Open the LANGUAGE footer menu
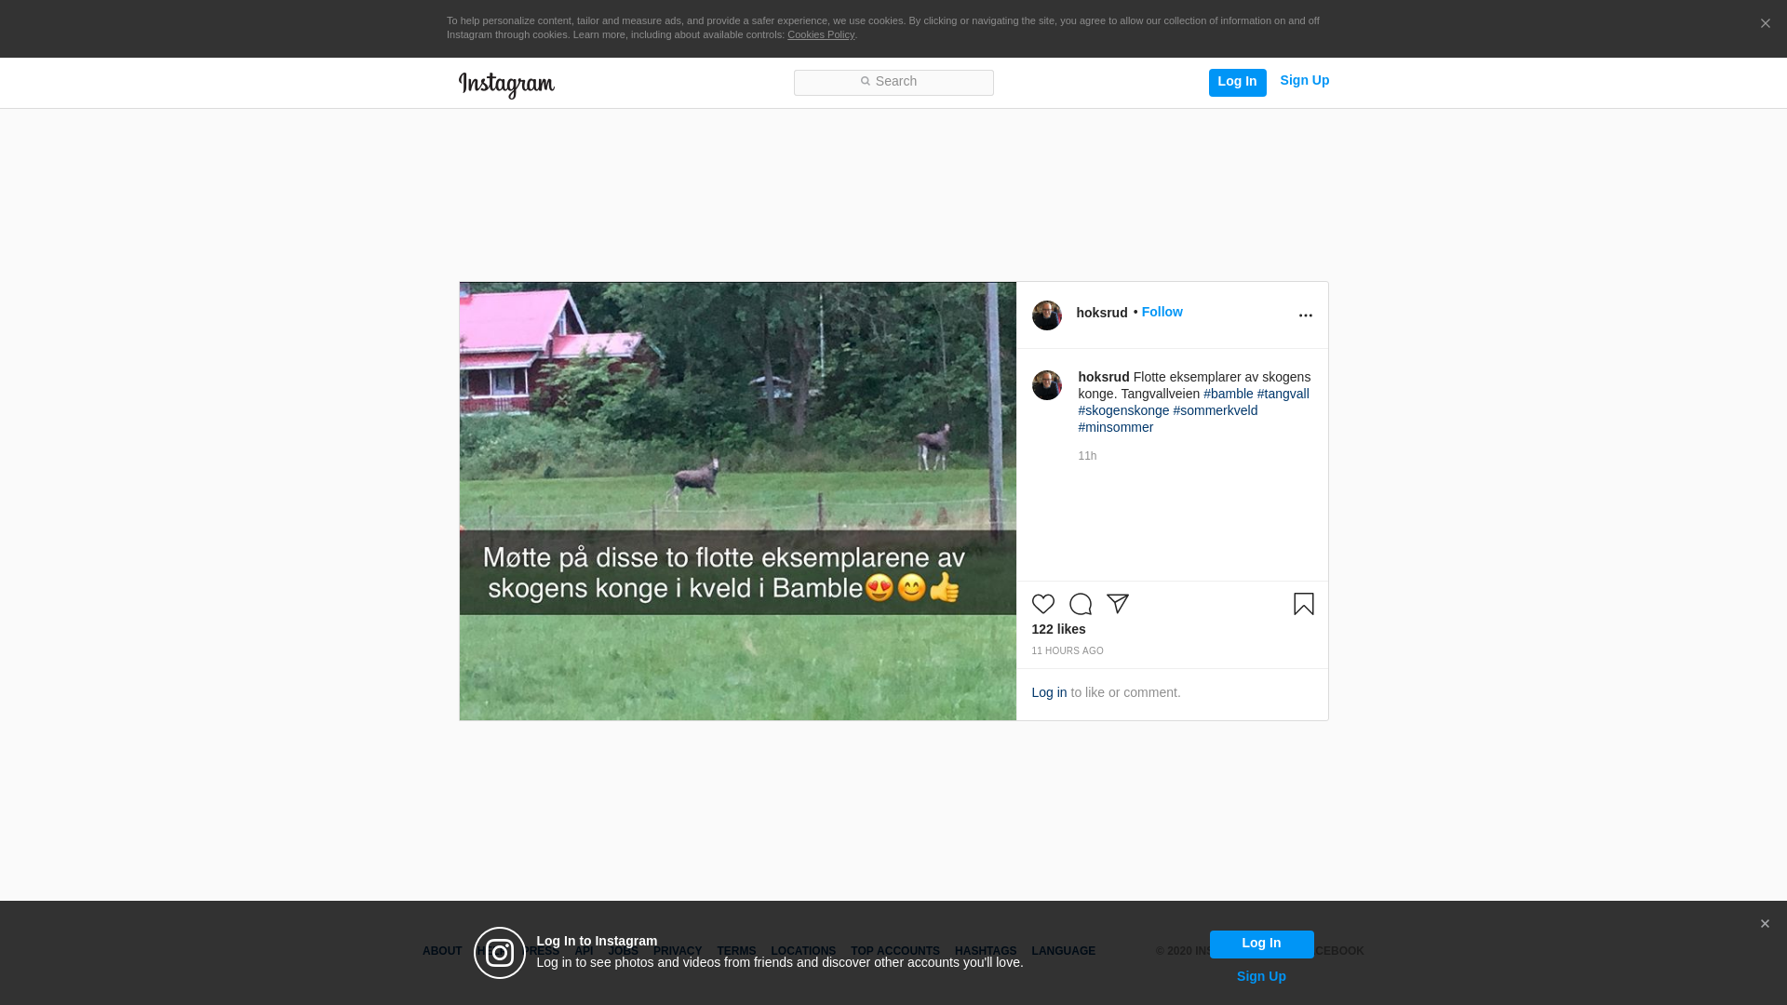 pos(1063,951)
